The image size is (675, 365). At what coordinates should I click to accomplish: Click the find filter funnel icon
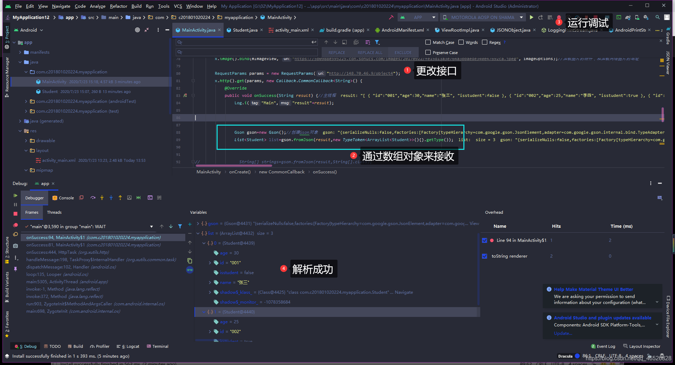[x=377, y=42]
